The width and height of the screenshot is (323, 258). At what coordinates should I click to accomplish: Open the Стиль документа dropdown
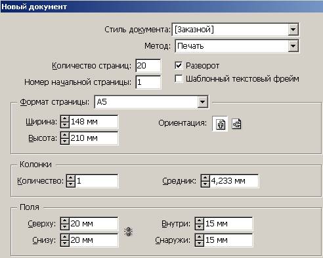coord(293,29)
